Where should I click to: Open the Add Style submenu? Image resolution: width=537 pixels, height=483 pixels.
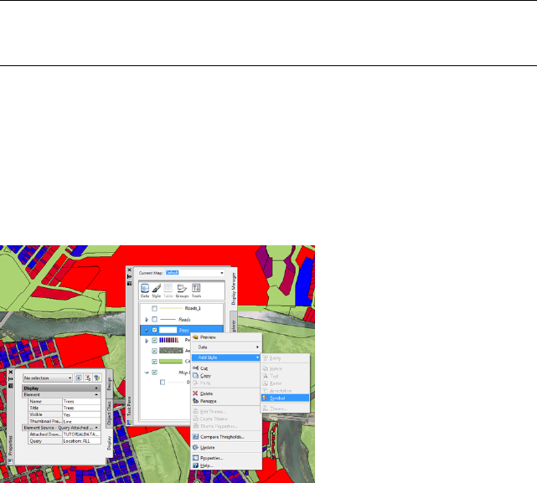pos(226,357)
